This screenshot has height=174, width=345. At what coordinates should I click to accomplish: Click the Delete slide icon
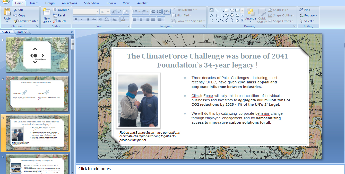pyautogui.click(x=55, y=21)
